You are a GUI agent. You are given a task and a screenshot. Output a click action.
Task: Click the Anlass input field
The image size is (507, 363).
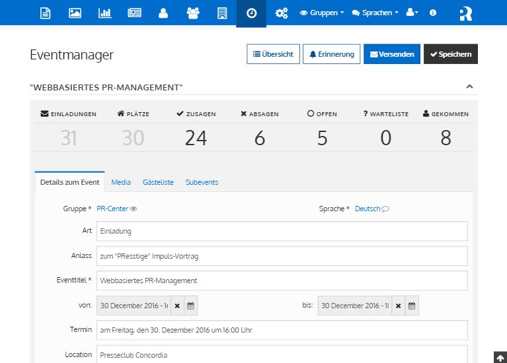click(282, 256)
